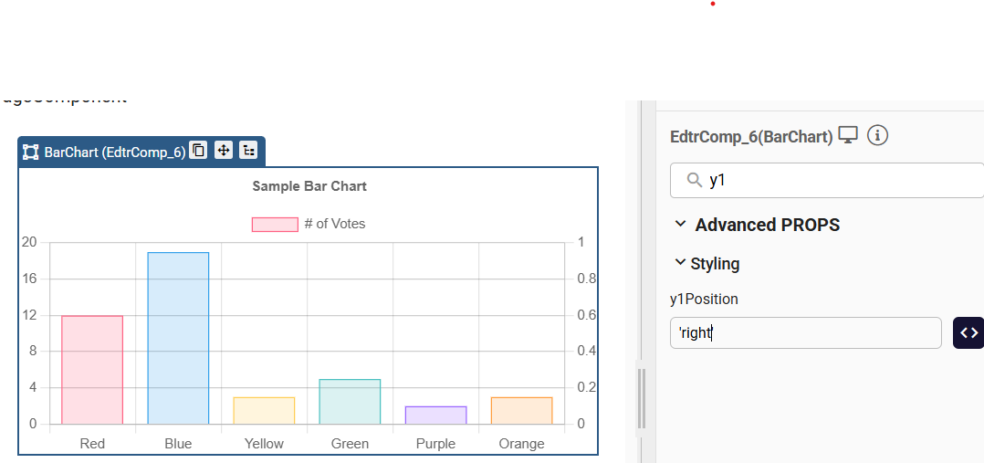The height and width of the screenshot is (463, 984).
Task: Click the y1Position value input field
Action: click(805, 333)
